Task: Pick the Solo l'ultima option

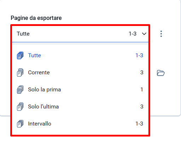Action: tap(80, 107)
